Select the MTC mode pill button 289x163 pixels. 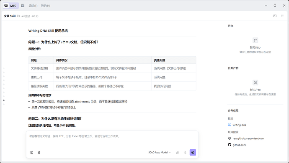click(x=11, y=6)
